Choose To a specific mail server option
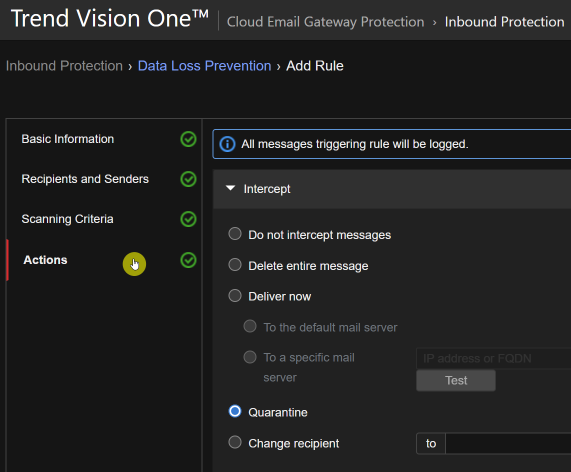 click(x=250, y=357)
